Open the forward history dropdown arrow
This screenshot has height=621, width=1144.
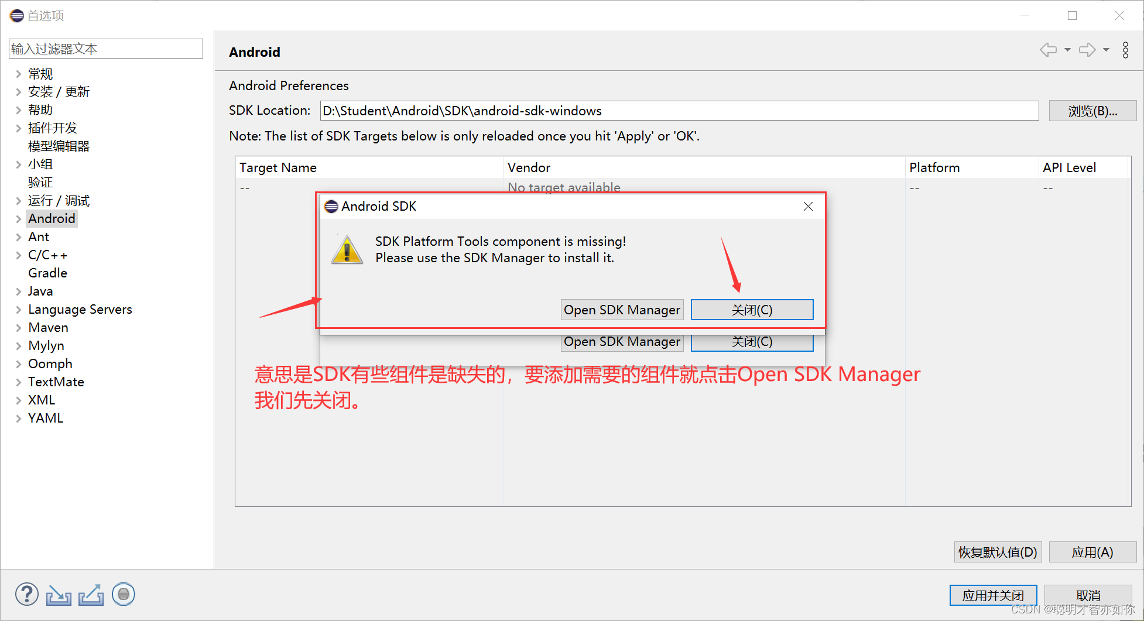click(x=1106, y=50)
